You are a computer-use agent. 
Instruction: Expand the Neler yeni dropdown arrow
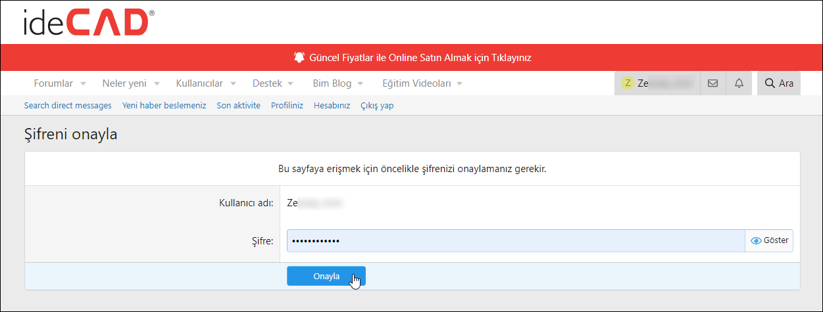coord(157,84)
